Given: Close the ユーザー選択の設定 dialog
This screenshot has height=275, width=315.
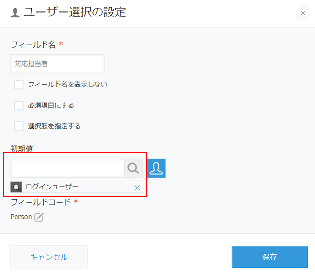Looking at the screenshot, I should (303, 13).
